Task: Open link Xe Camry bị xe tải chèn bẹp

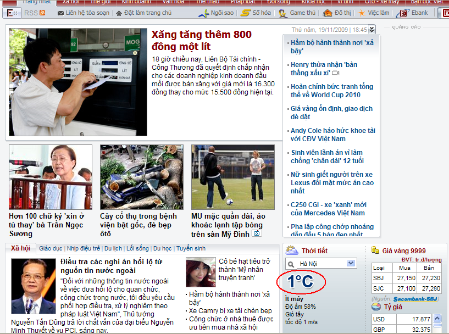Action: (x=230, y=311)
